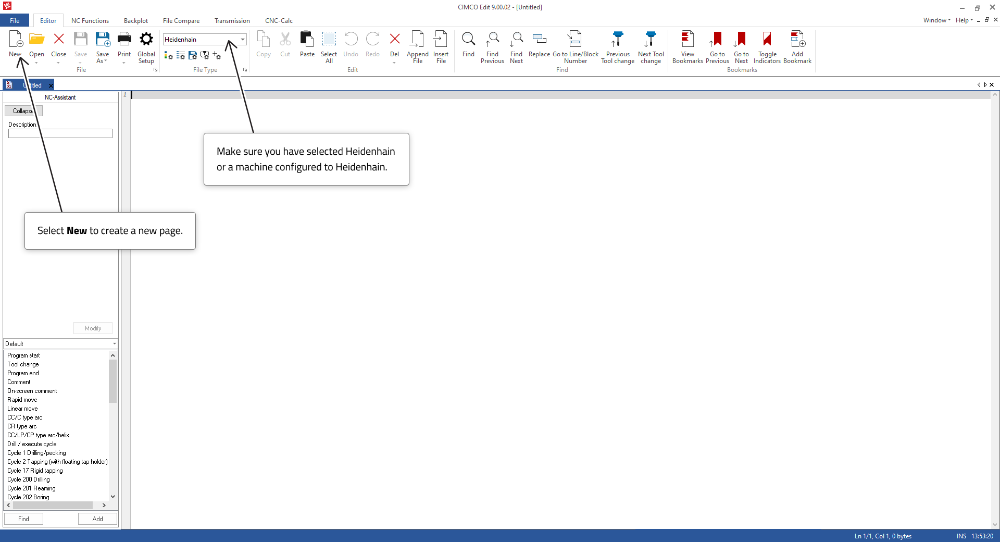Click the Paste clipboard icon
The height and width of the screenshot is (542, 1000).
(307, 40)
